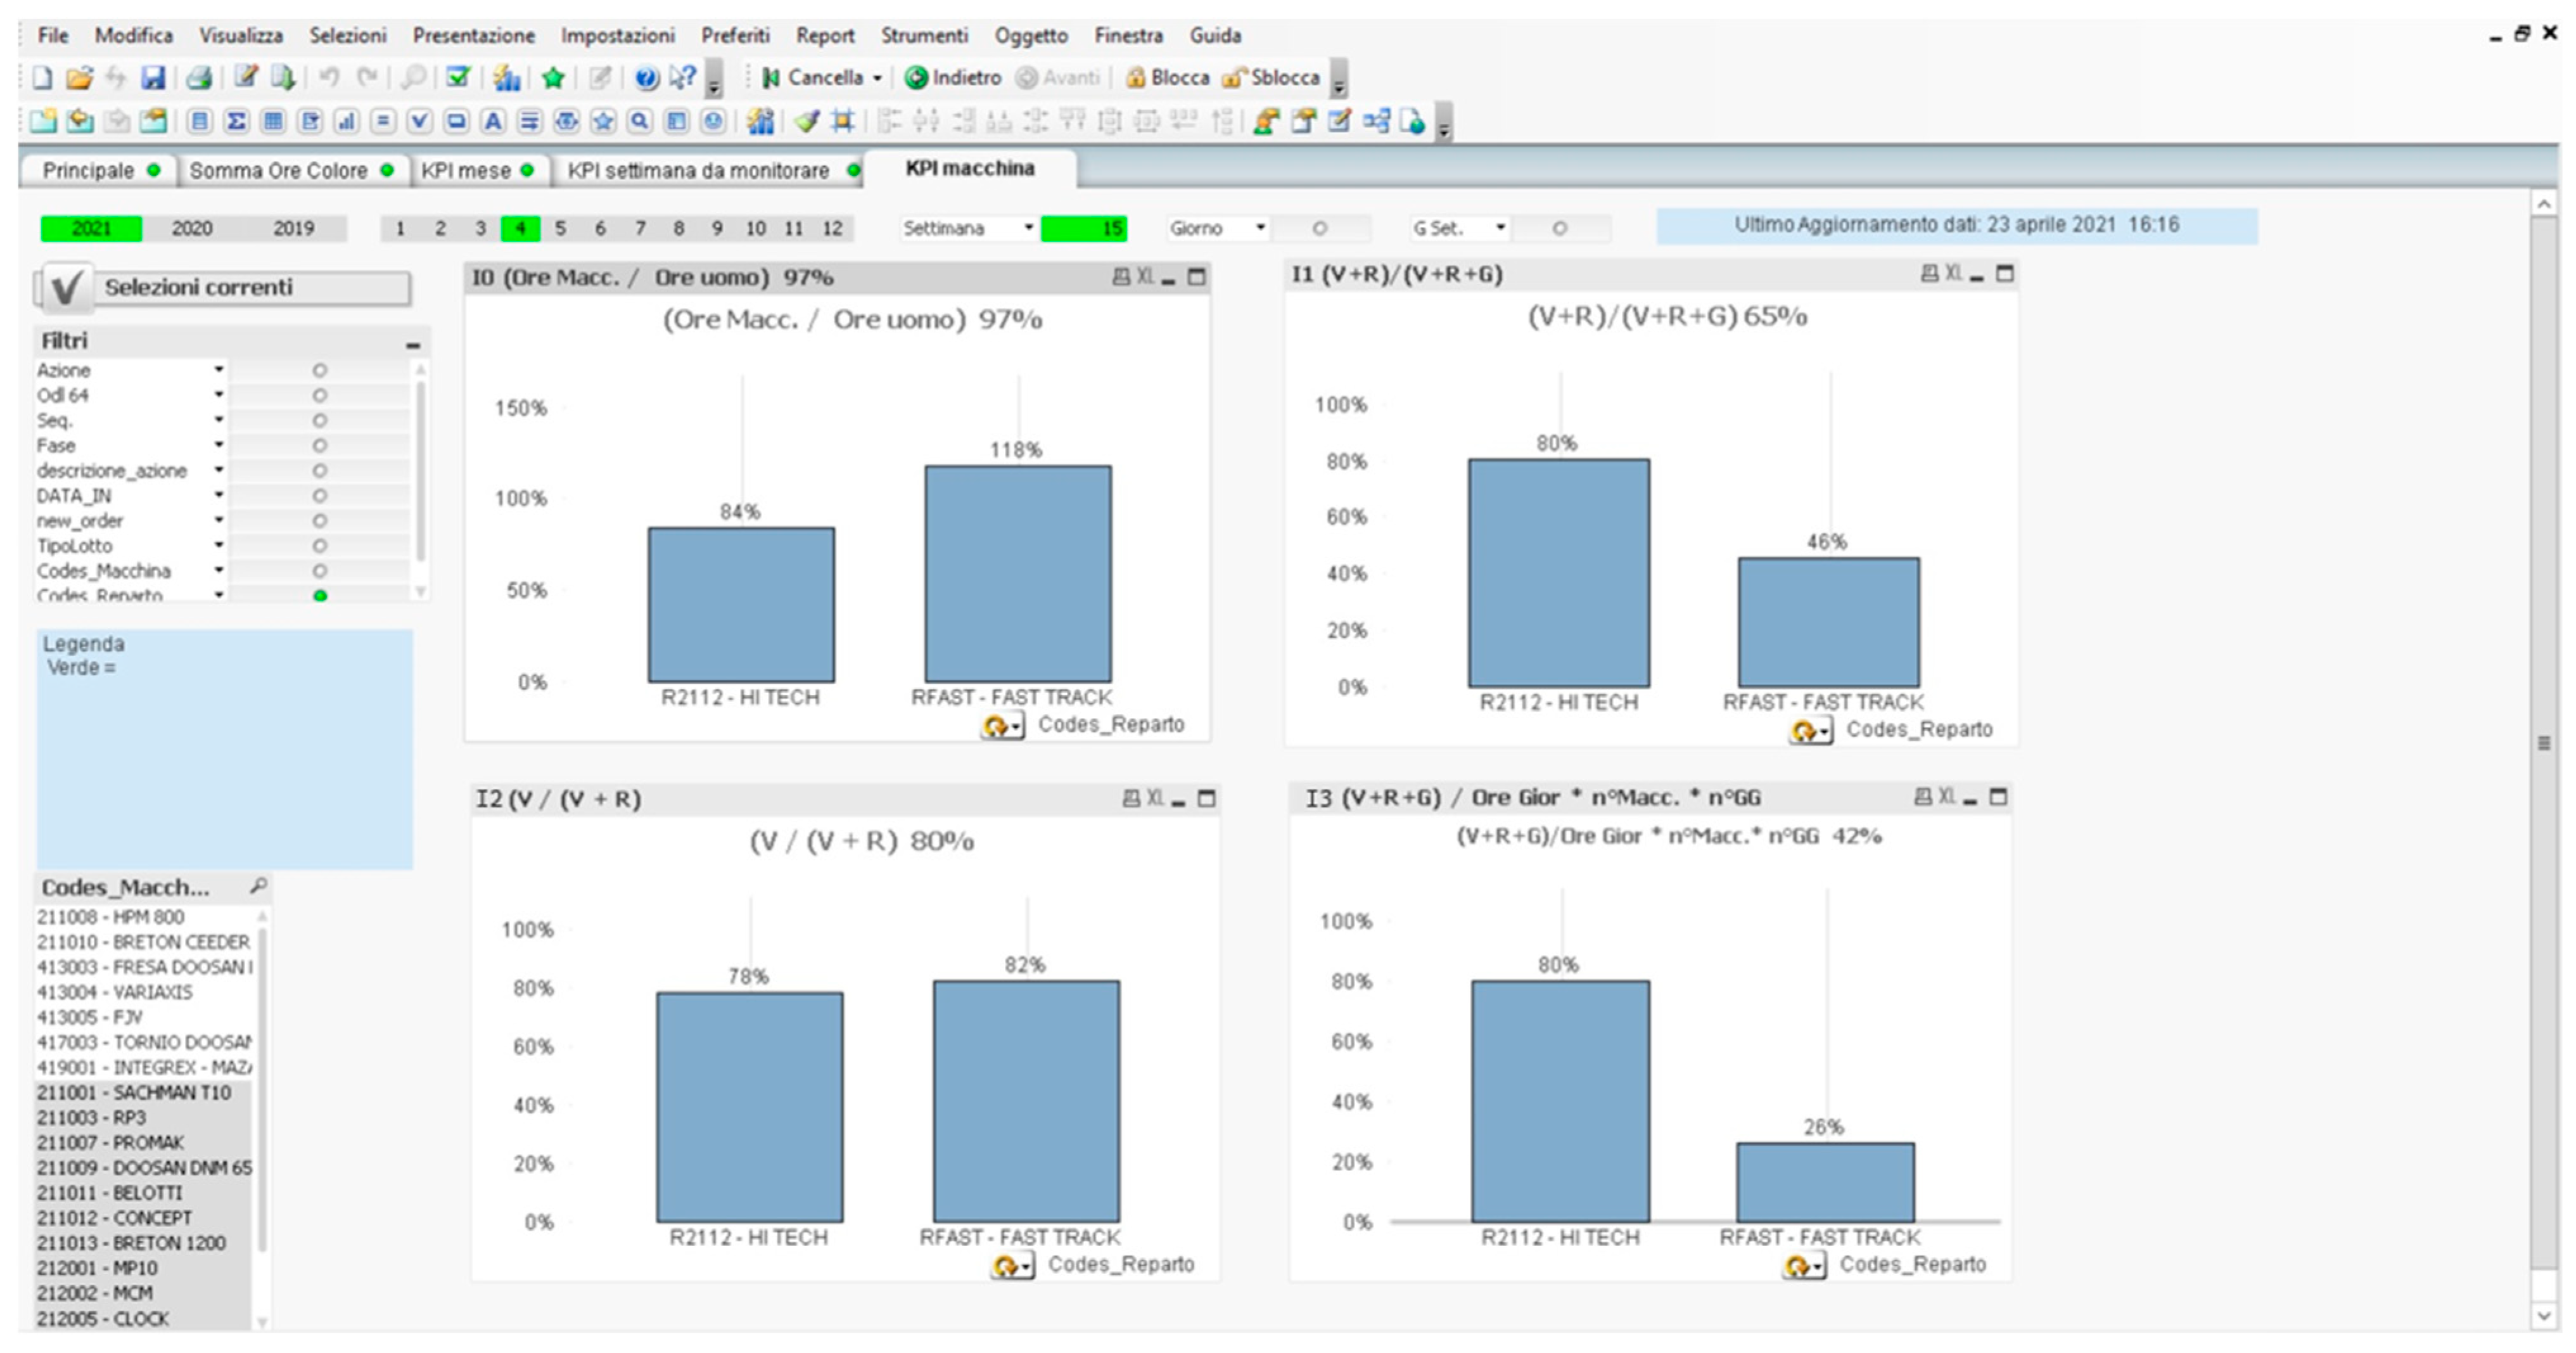The width and height of the screenshot is (2576, 1353).
Task: Open the Settimana dropdown
Action: (1028, 228)
